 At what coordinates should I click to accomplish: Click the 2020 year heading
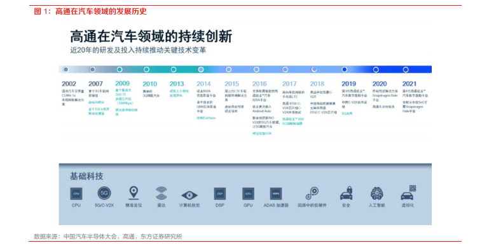pyautogui.click(x=380, y=84)
